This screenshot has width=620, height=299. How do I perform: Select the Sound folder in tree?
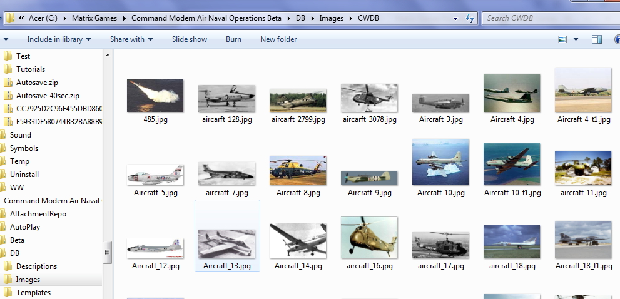pos(20,135)
